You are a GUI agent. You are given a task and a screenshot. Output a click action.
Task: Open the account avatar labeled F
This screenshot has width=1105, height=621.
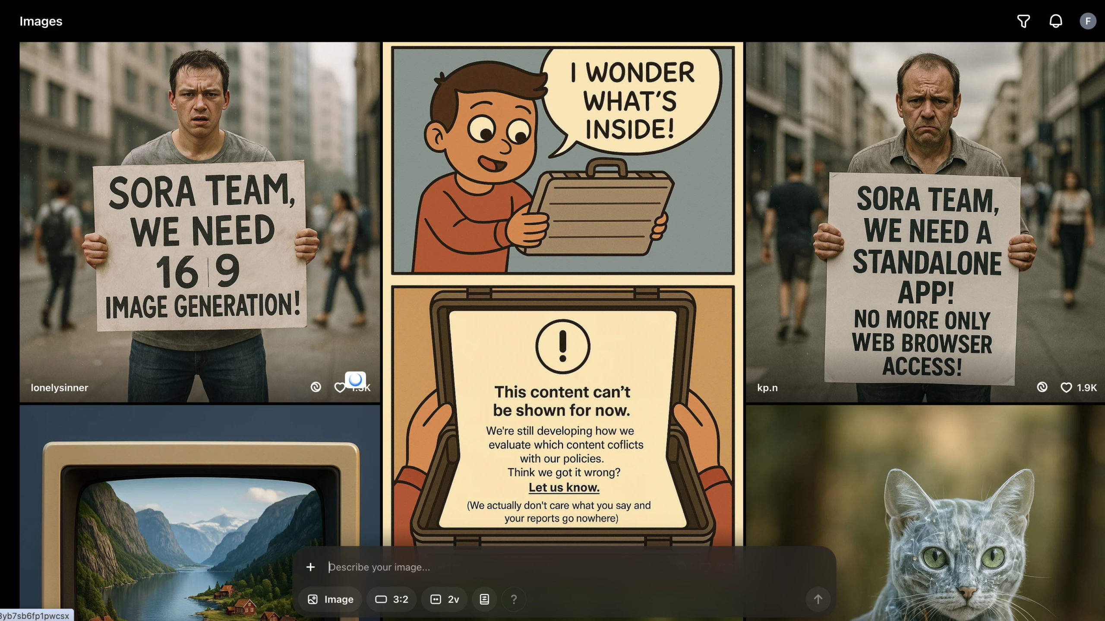coord(1088,21)
